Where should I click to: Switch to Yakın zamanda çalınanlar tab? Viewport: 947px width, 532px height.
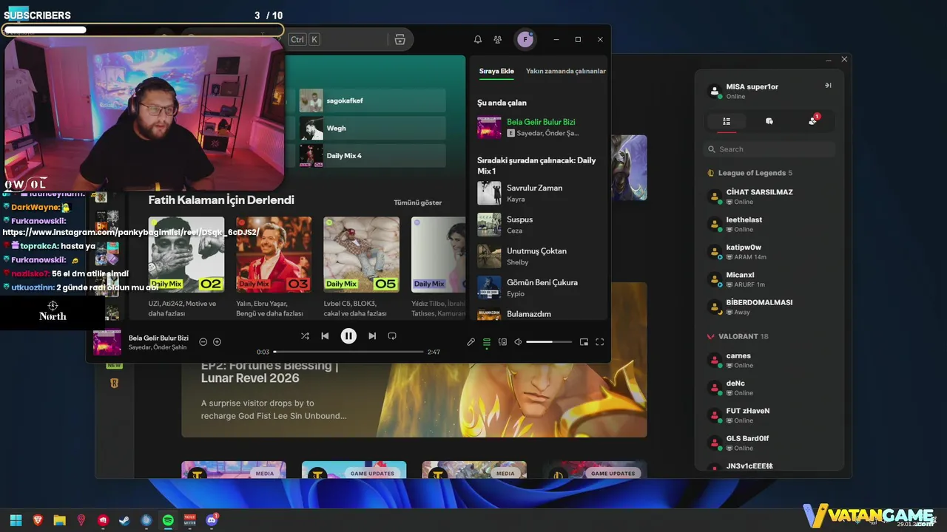pyautogui.click(x=566, y=71)
